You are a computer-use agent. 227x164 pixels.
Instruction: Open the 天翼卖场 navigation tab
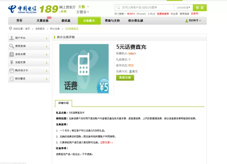[43, 21]
